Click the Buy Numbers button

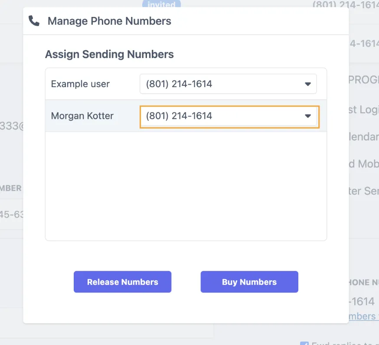[x=249, y=282]
